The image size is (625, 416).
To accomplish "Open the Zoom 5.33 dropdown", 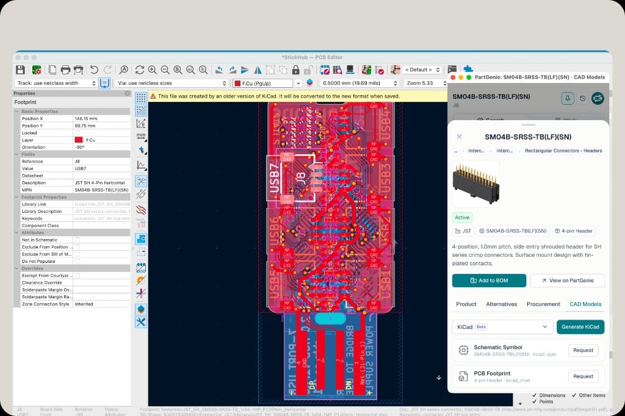I will (x=425, y=84).
